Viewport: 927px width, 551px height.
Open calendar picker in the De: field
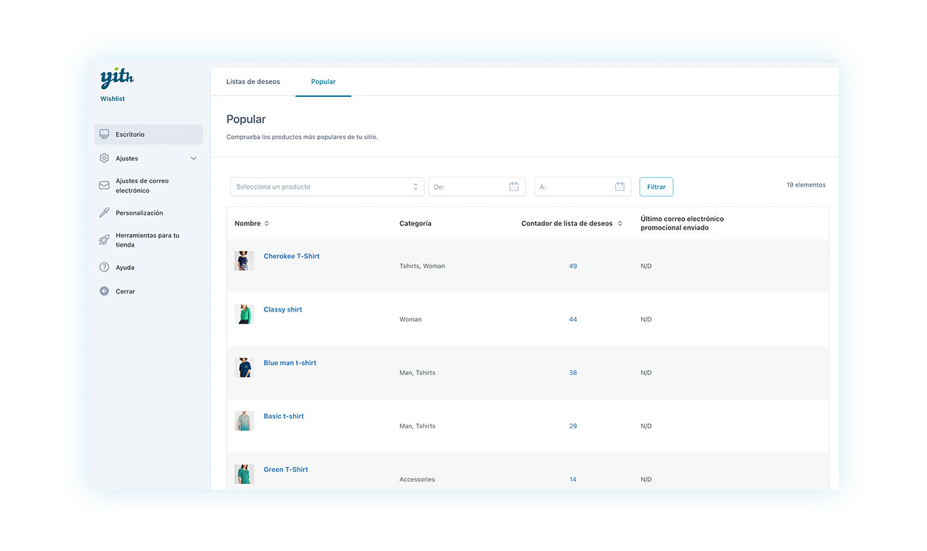[x=513, y=187]
